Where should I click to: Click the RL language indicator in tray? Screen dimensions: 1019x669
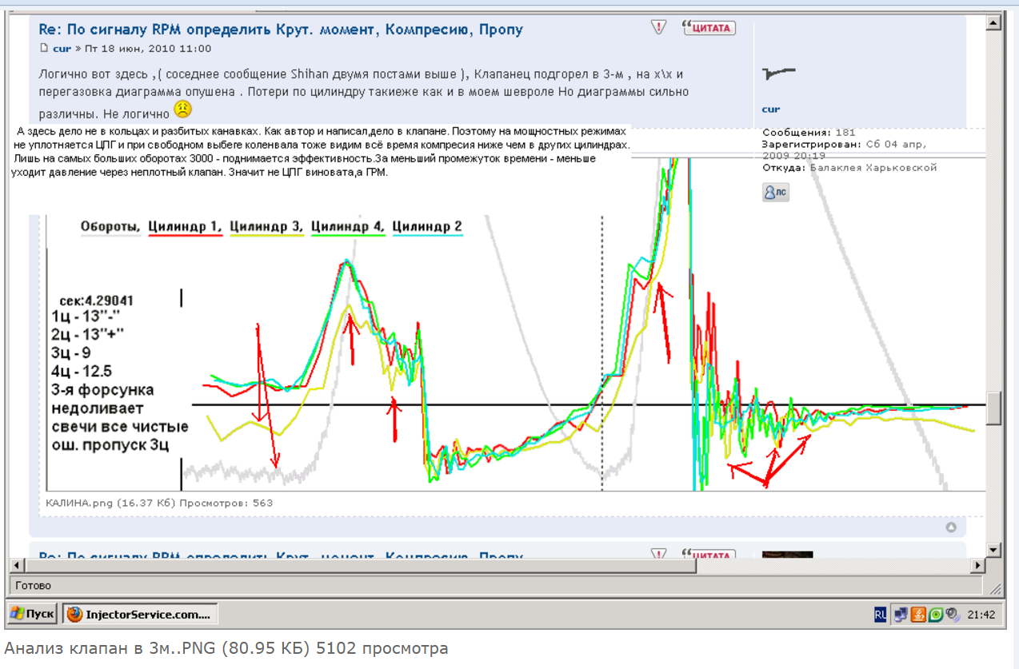880,615
